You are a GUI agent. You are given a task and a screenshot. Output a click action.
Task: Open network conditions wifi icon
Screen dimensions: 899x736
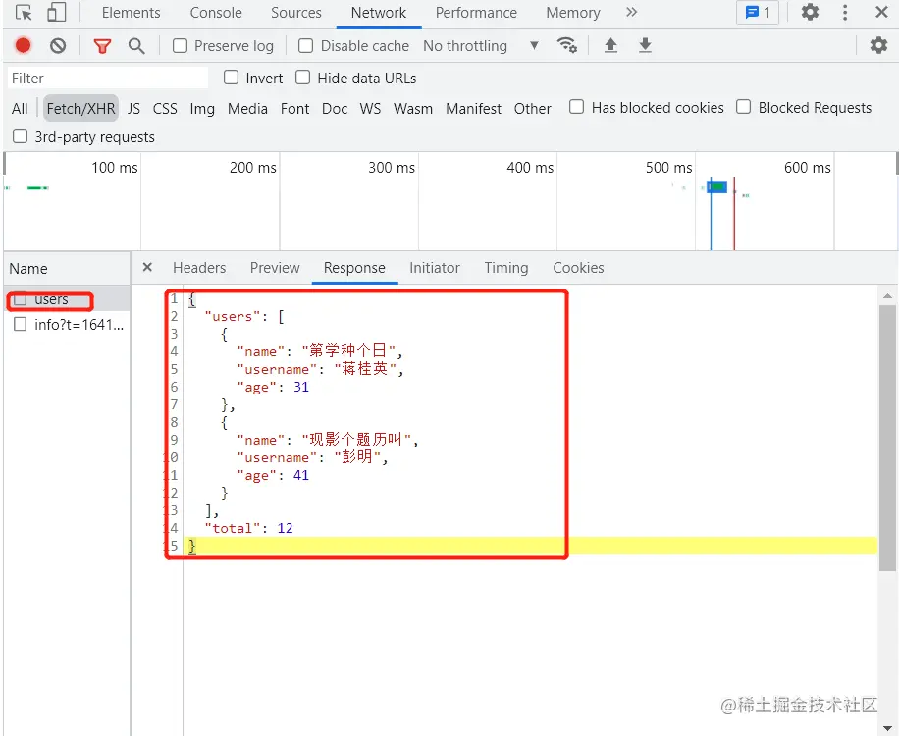click(566, 45)
